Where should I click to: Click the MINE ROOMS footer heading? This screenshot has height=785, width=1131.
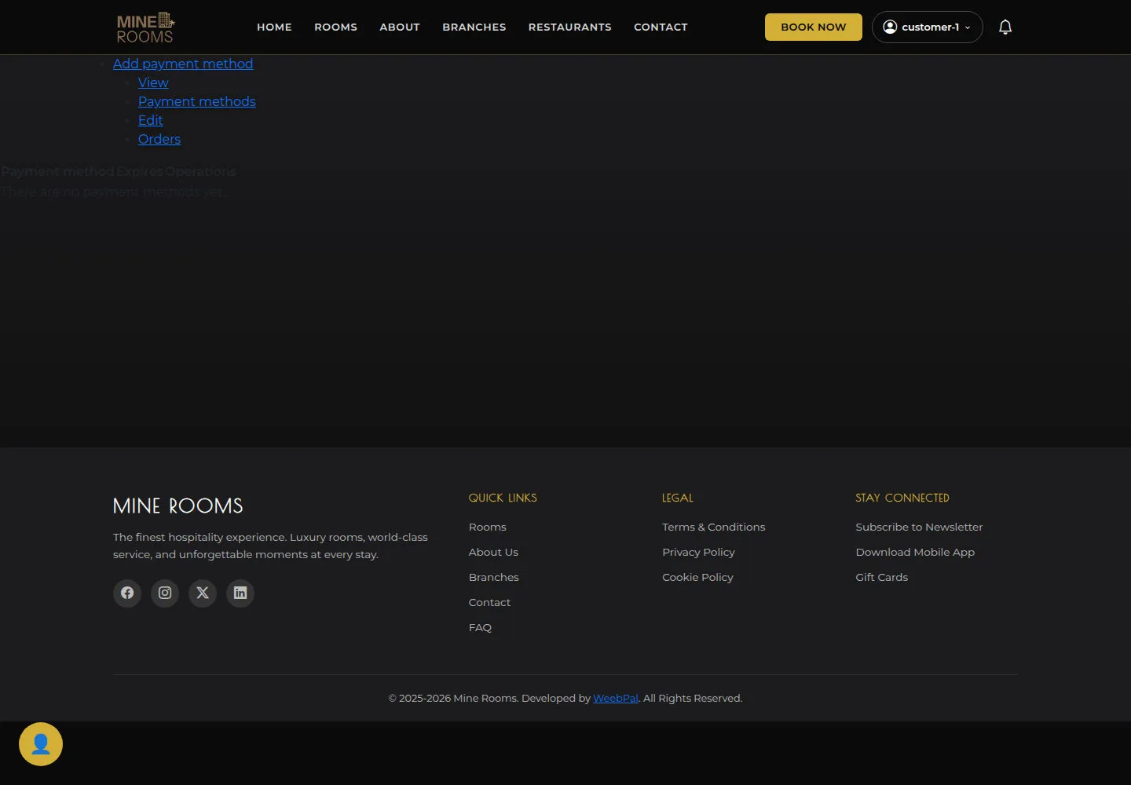[x=178, y=506]
